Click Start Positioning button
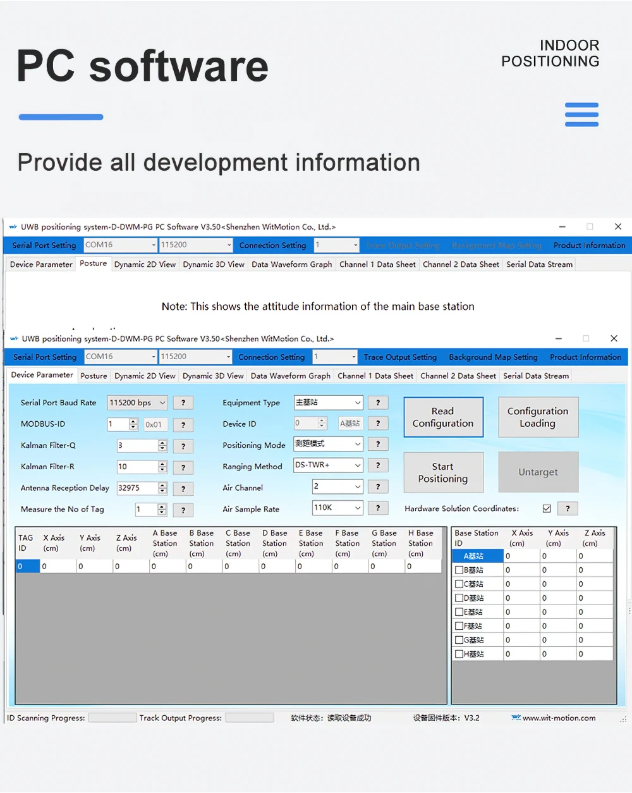 coord(443,472)
